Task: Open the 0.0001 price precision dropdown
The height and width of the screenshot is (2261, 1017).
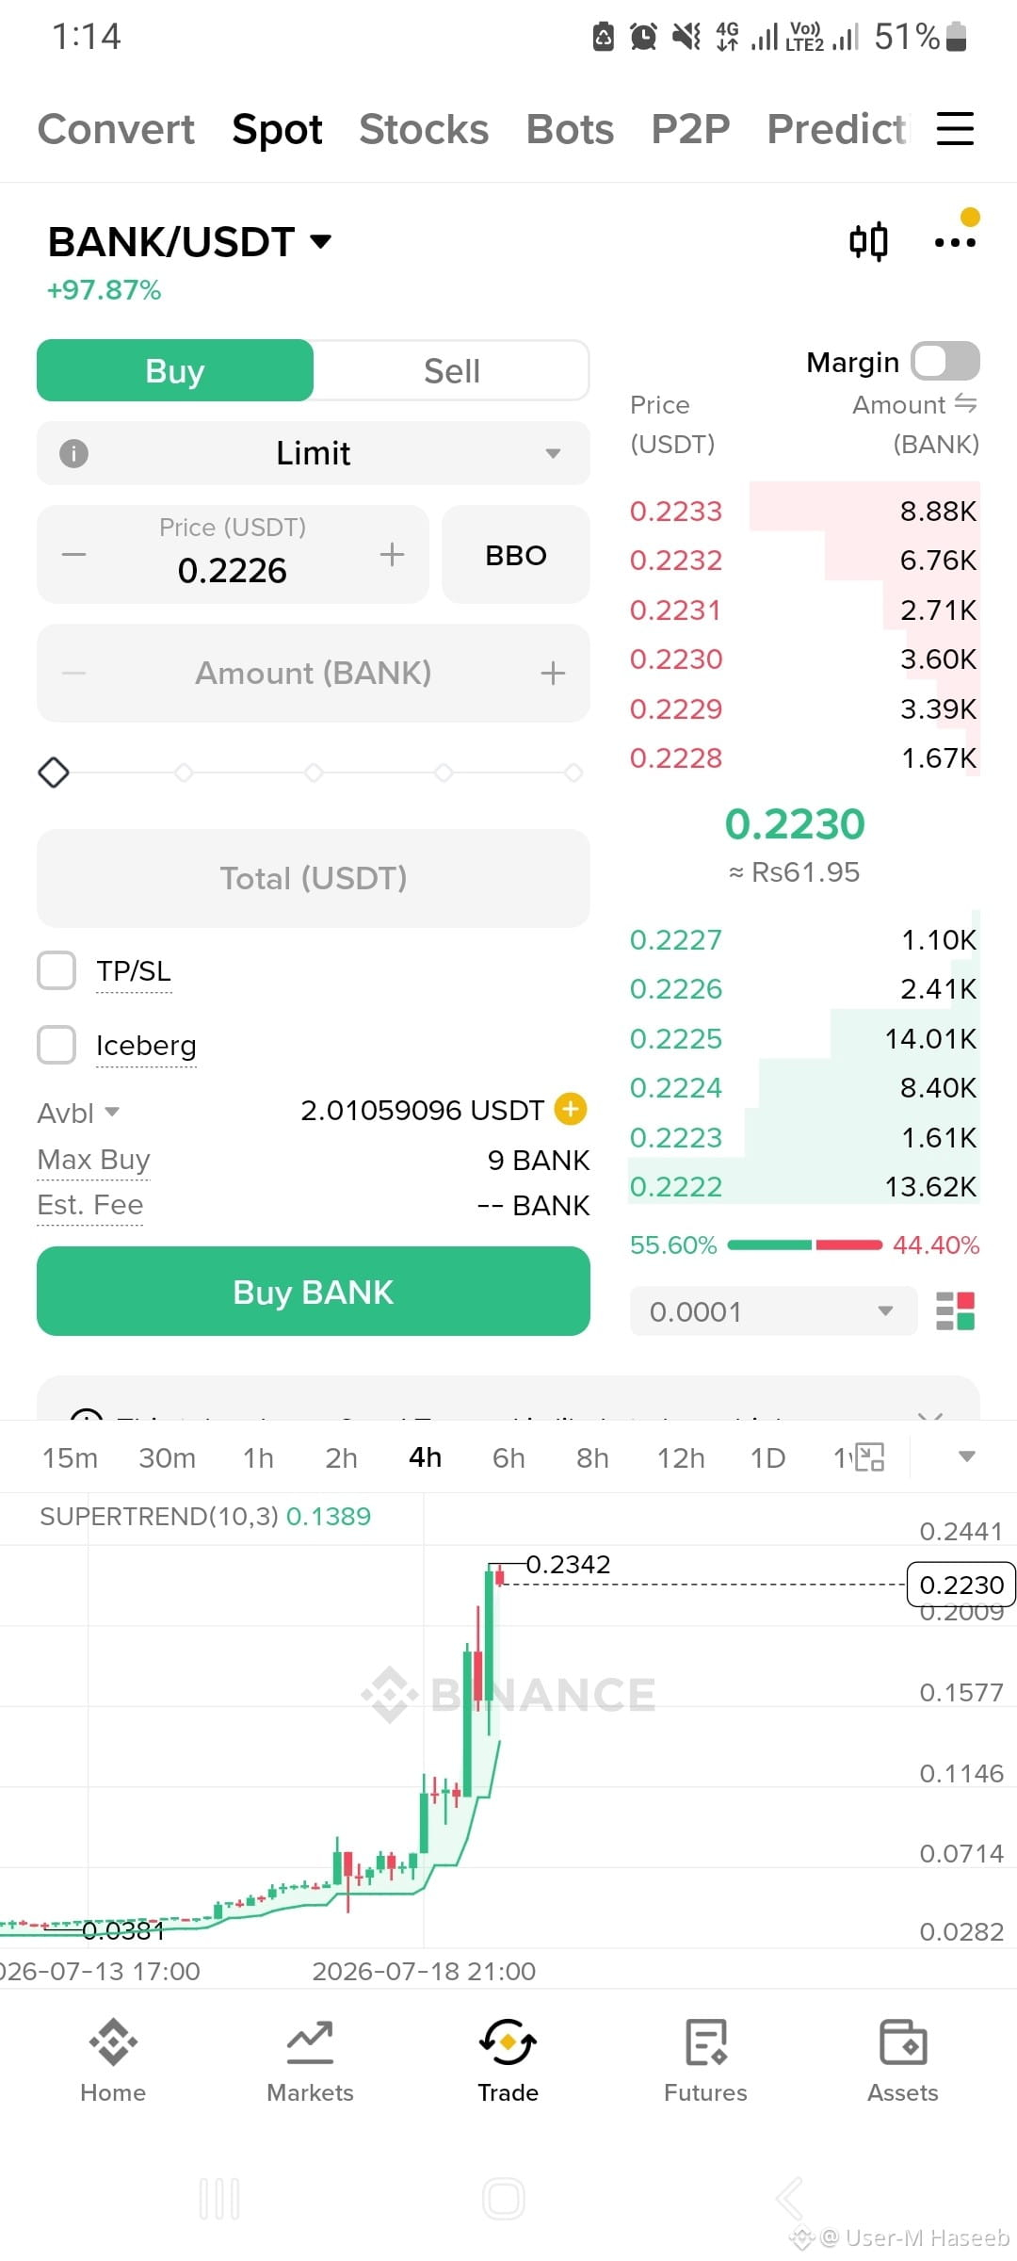Action: pos(773,1310)
